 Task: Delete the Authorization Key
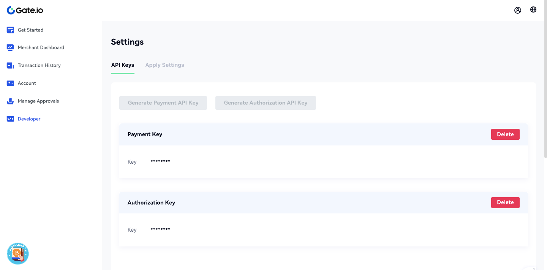click(505, 202)
